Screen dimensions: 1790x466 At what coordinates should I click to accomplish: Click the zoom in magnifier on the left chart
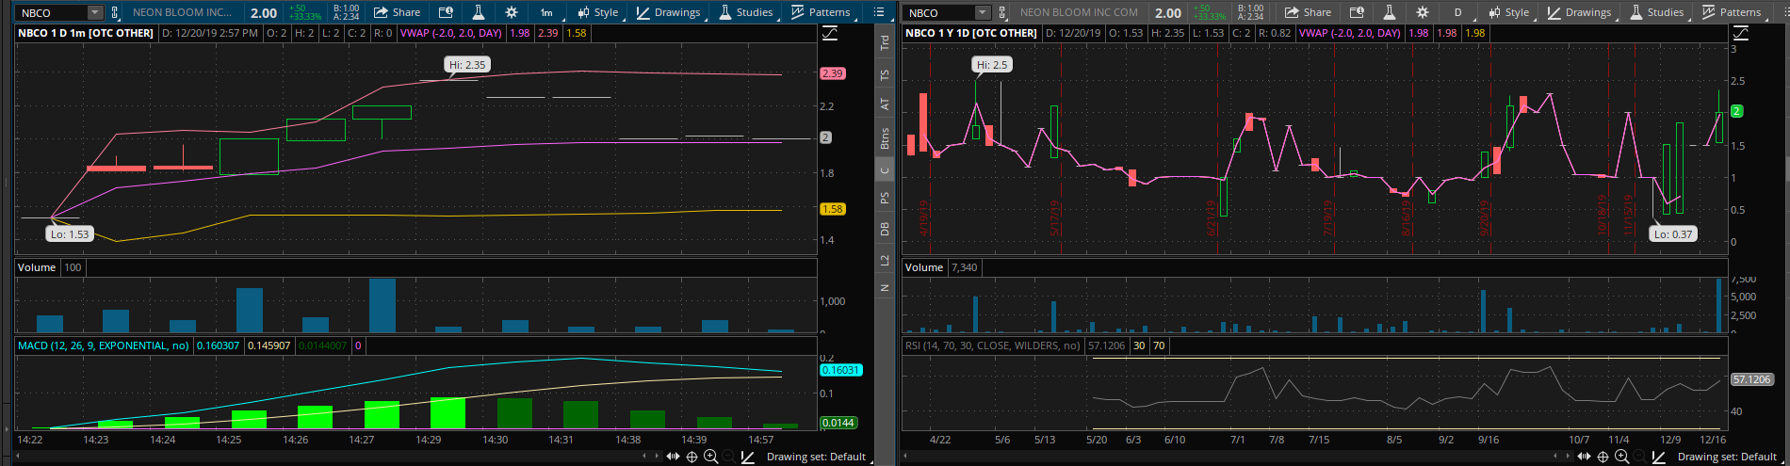pyautogui.click(x=710, y=457)
